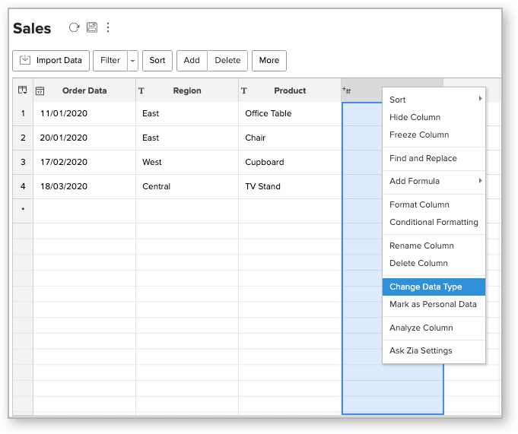Expand the Sort submenu in context menu

479,100
